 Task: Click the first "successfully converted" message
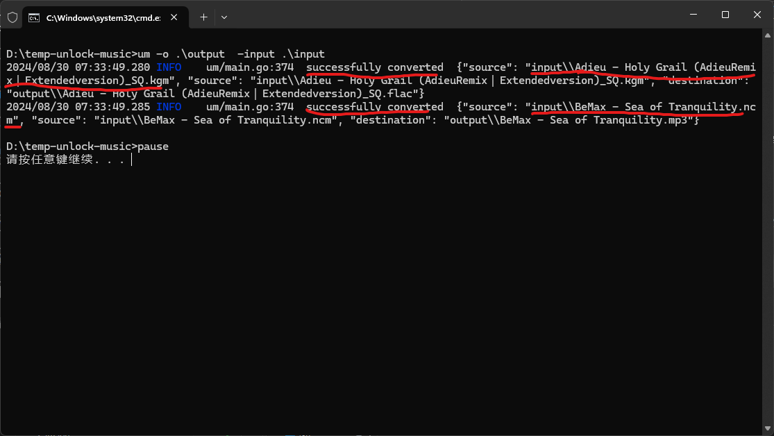374,67
